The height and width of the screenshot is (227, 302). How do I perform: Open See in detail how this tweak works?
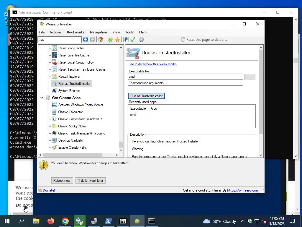[152, 64]
